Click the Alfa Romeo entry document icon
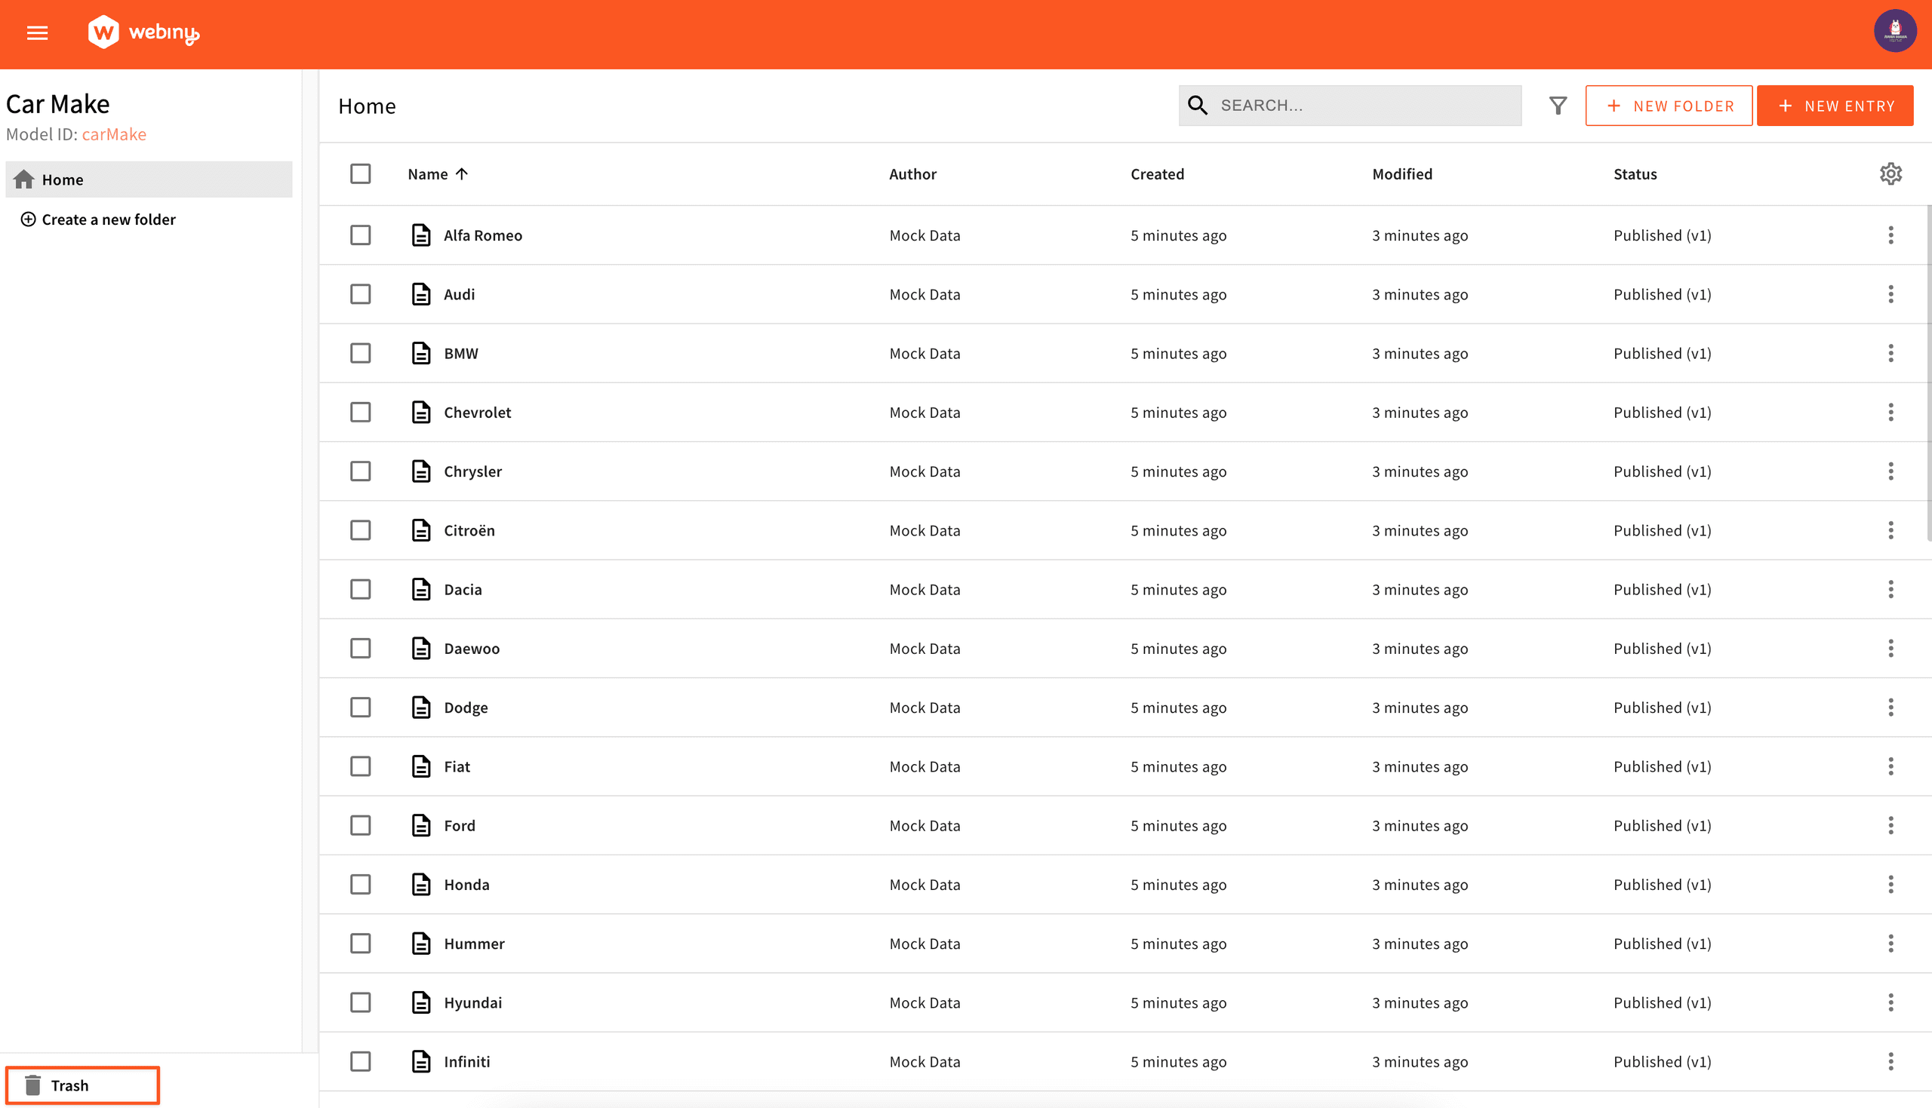 click(x=421, y=235)
